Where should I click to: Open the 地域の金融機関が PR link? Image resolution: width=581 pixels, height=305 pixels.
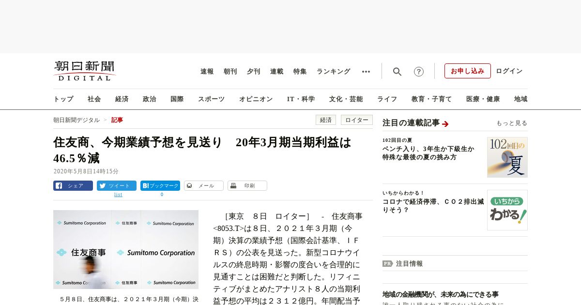pos(441,294)
